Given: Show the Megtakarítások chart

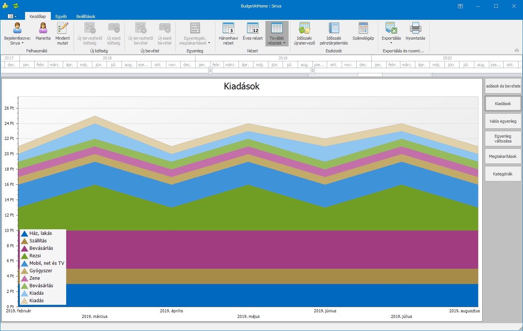Looking at the screenshot, I should click(x=503, y=156).
